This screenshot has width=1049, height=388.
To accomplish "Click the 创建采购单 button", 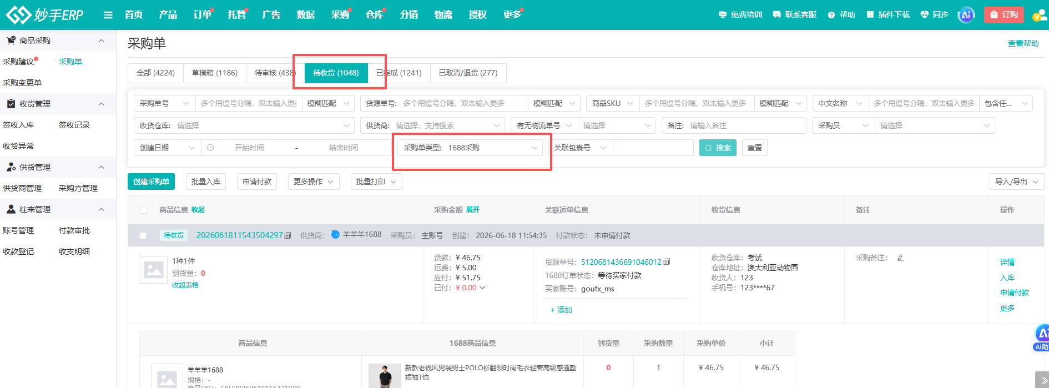I will (151, 182).
